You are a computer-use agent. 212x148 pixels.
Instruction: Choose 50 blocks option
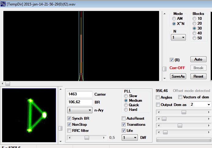(194, 38)
